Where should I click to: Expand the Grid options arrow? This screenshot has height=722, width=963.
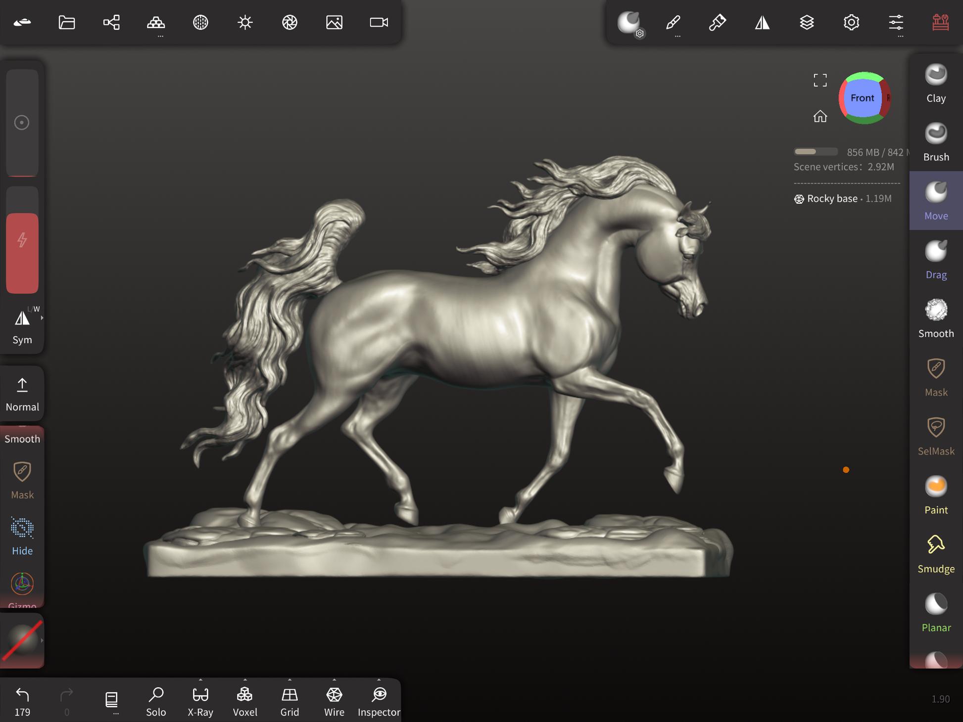(290, 680)
